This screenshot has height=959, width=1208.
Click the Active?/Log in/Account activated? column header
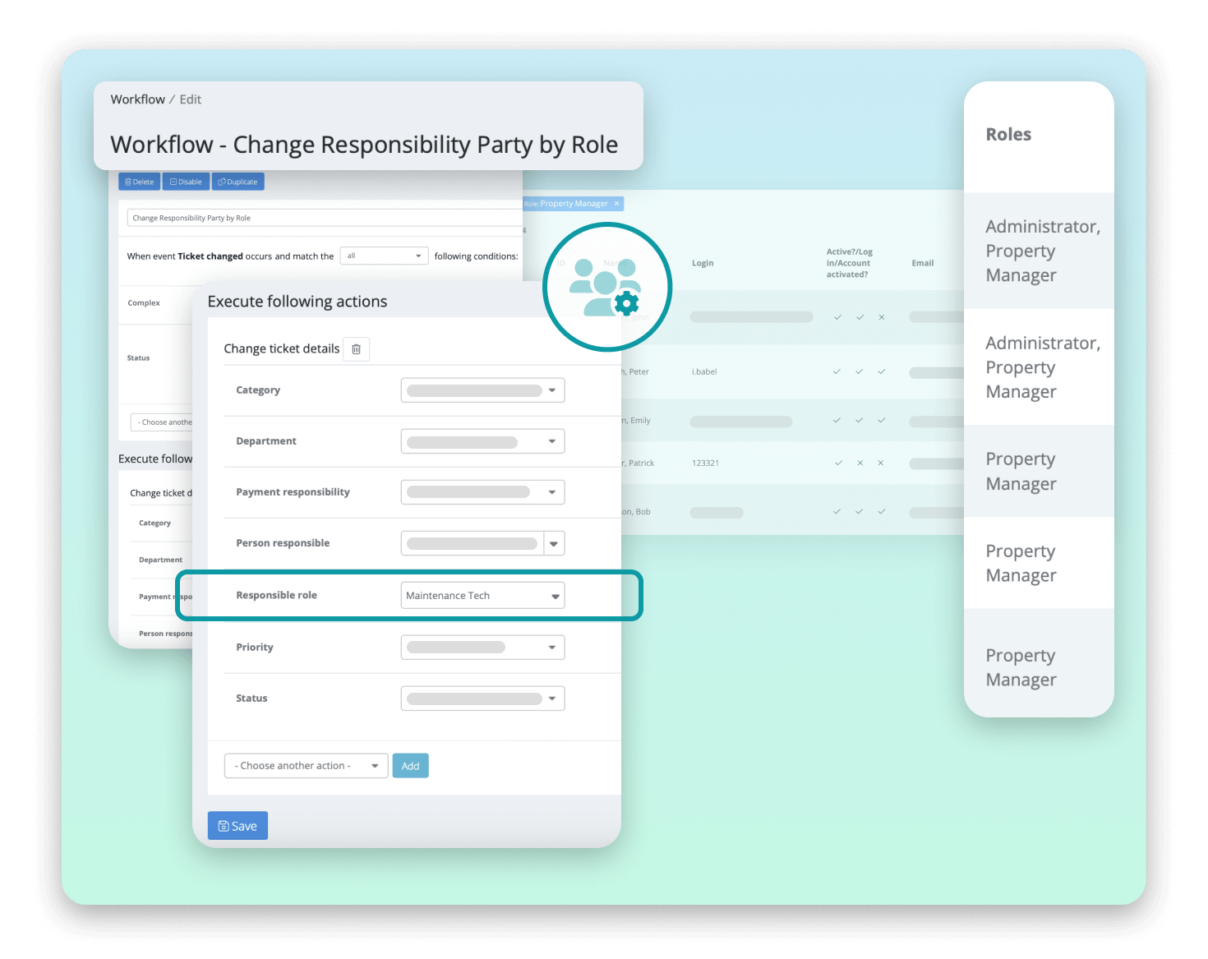(x=850, y=263)
